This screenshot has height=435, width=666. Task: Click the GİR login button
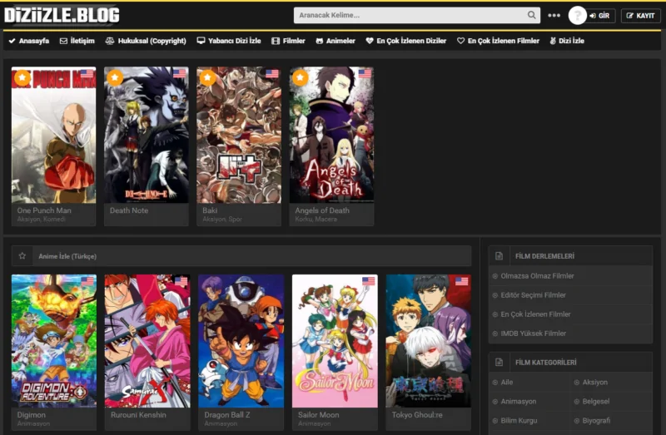coord(599,16)
